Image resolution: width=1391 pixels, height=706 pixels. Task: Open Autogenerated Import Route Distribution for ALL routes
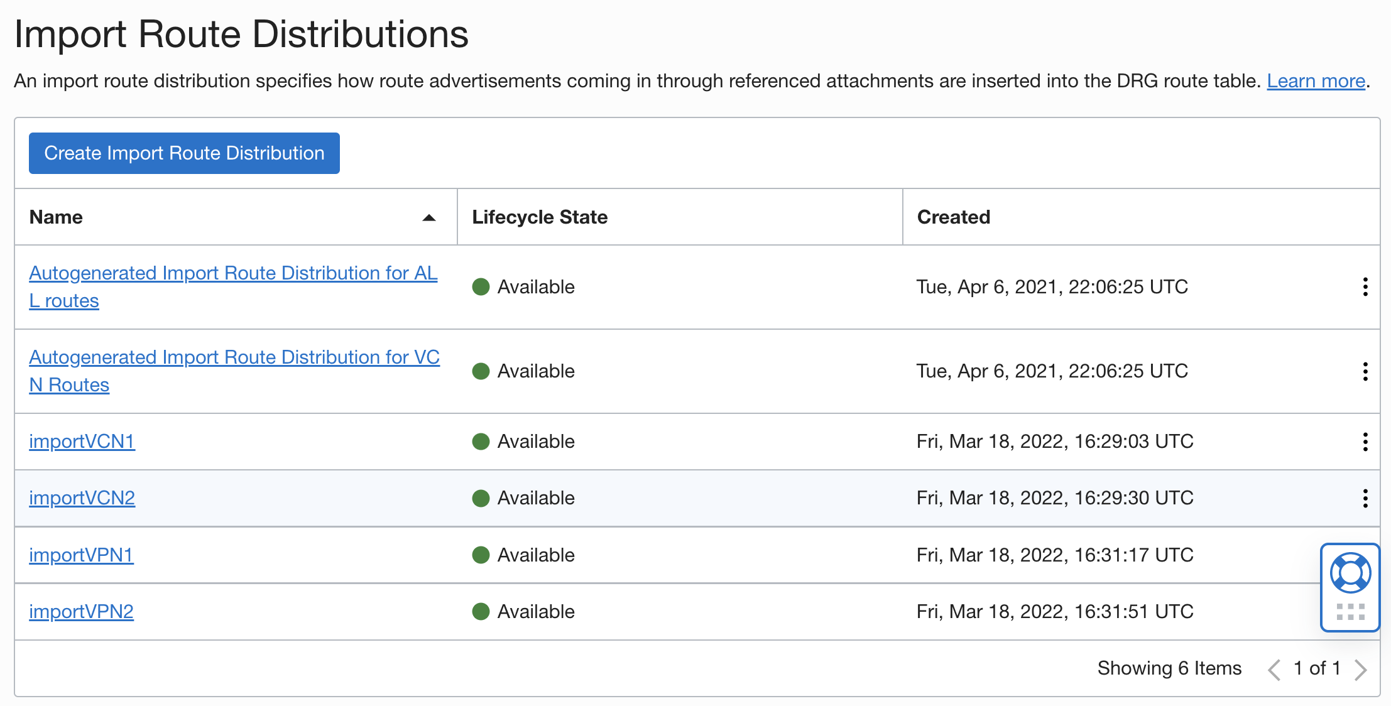pyautogui.click(x=233, y=273)
